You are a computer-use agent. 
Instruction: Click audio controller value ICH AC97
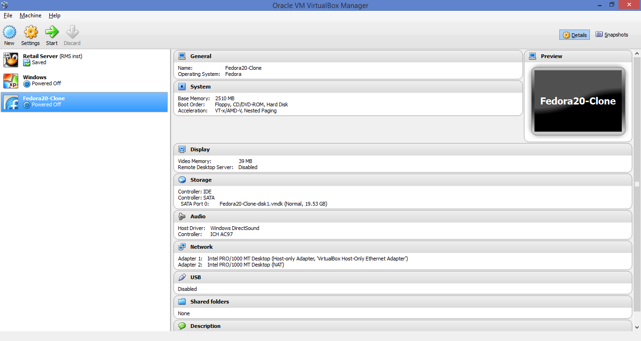pos(221,234)
